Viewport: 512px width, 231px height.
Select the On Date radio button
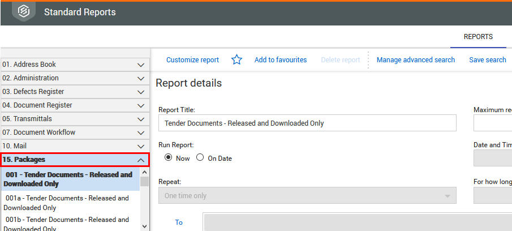coord(200,158)
